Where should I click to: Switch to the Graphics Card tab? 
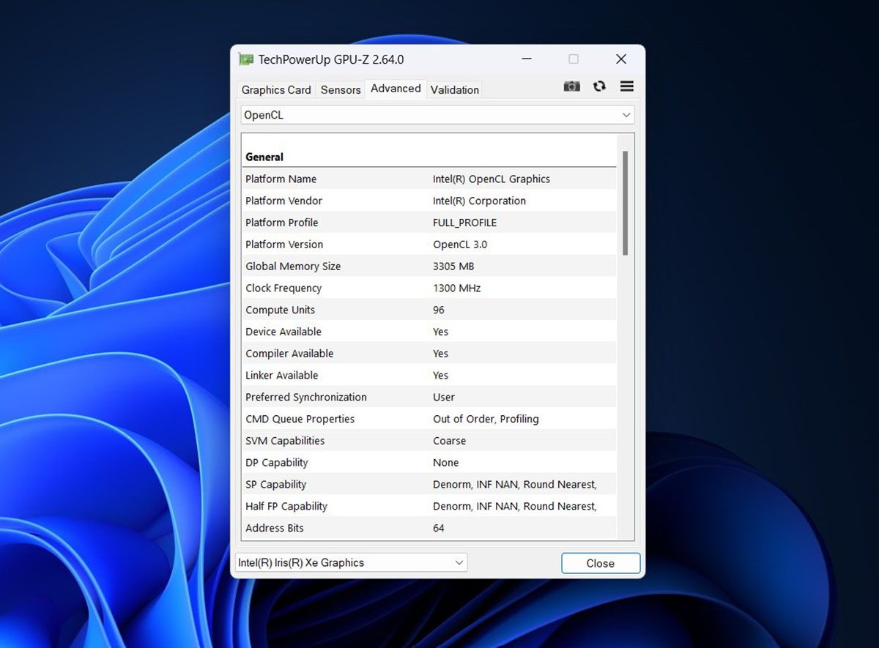click(276, 89)
